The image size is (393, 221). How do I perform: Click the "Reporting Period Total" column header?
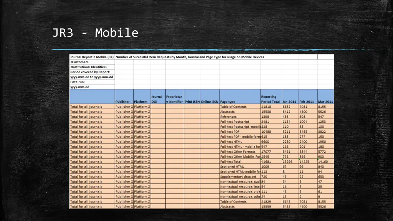coord(271,97)
